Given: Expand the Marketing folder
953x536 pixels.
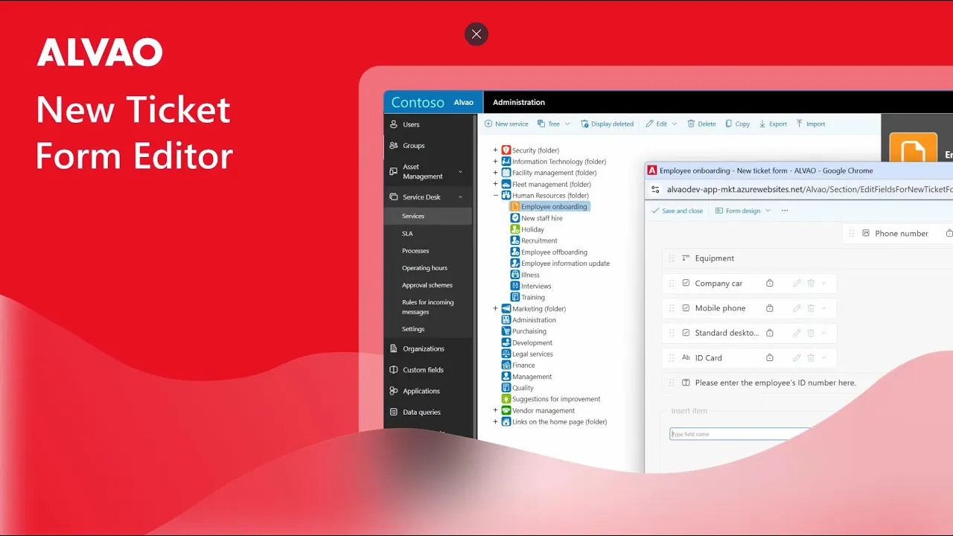Looking at the screenshot, I should click(x=495, y=309).
